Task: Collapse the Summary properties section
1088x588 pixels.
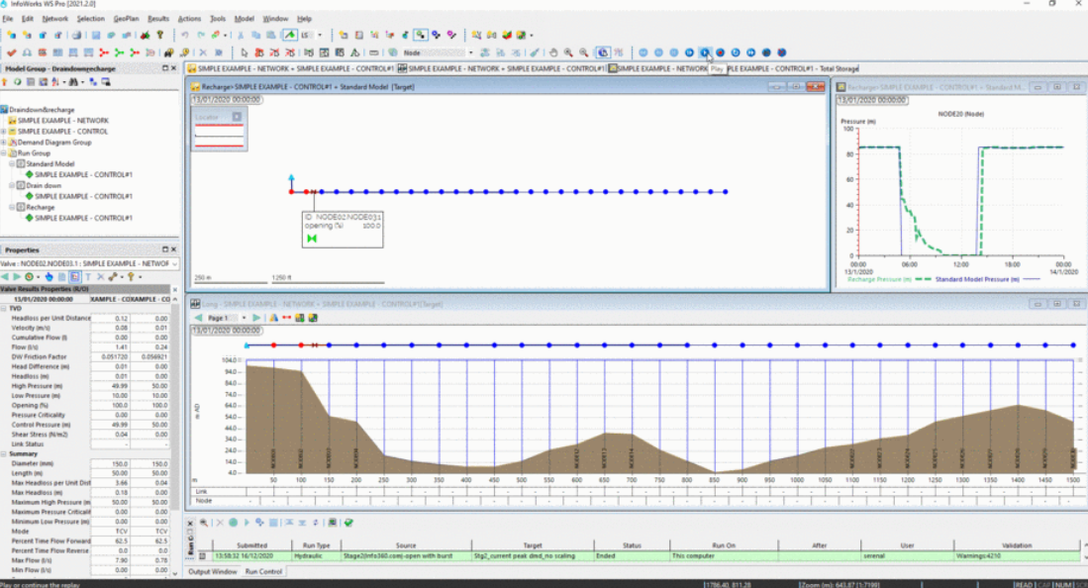Action: 5,454
